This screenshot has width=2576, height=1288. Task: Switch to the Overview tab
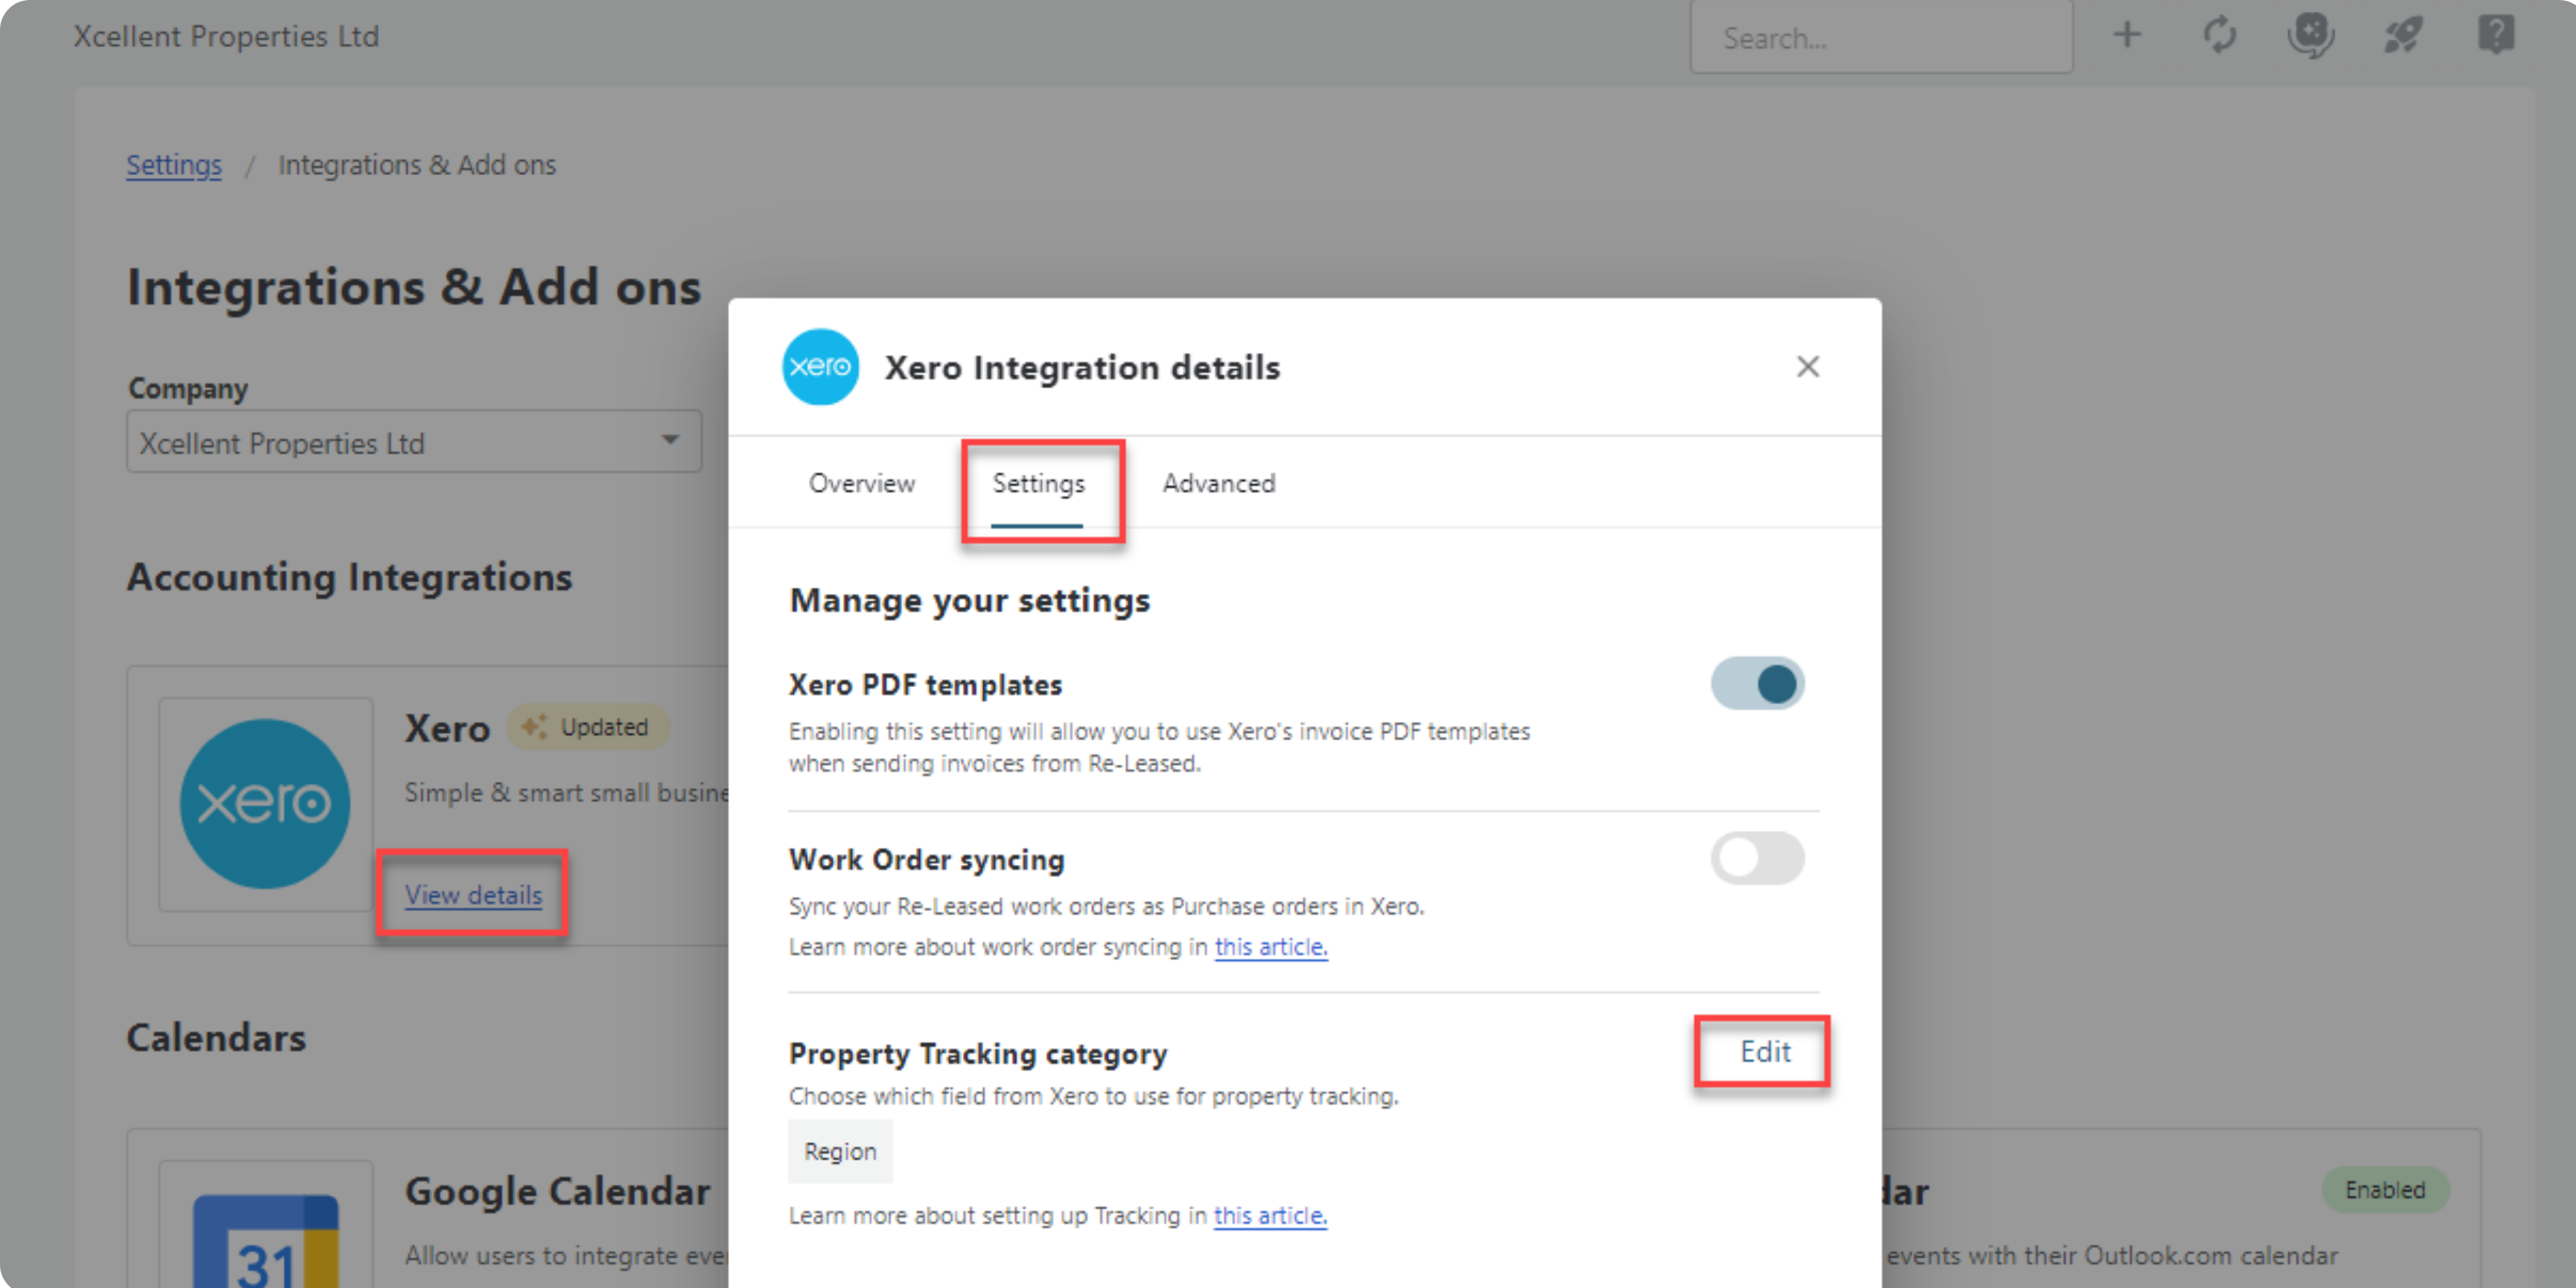(861, 484)
